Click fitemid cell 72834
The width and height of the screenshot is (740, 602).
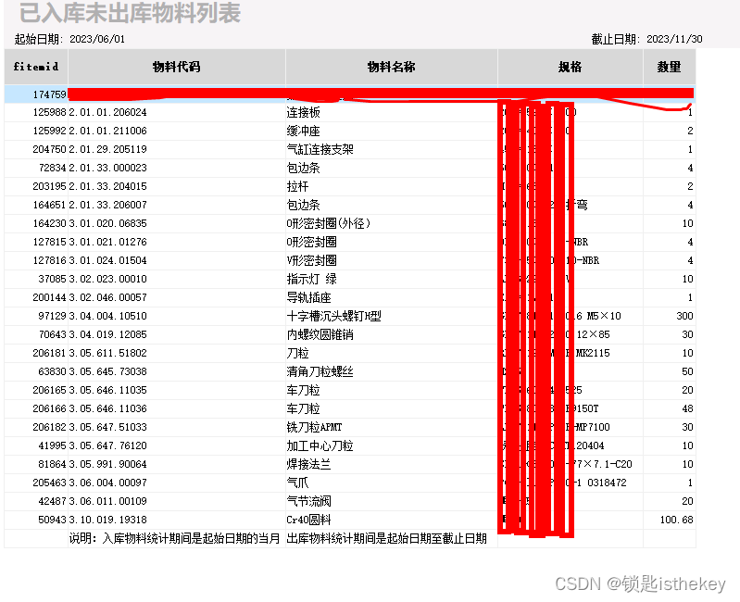pyautogui.click(x=53, y=168)
